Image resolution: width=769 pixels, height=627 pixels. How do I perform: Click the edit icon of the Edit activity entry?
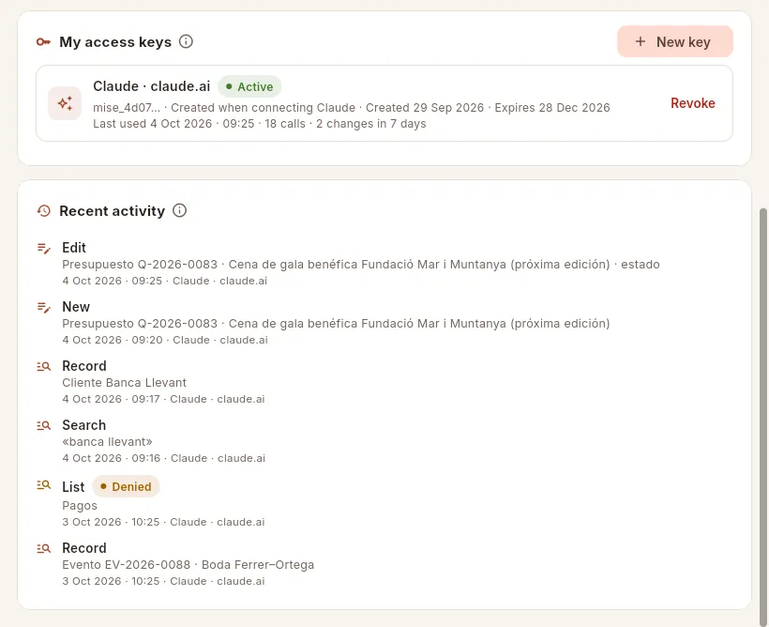44,249
